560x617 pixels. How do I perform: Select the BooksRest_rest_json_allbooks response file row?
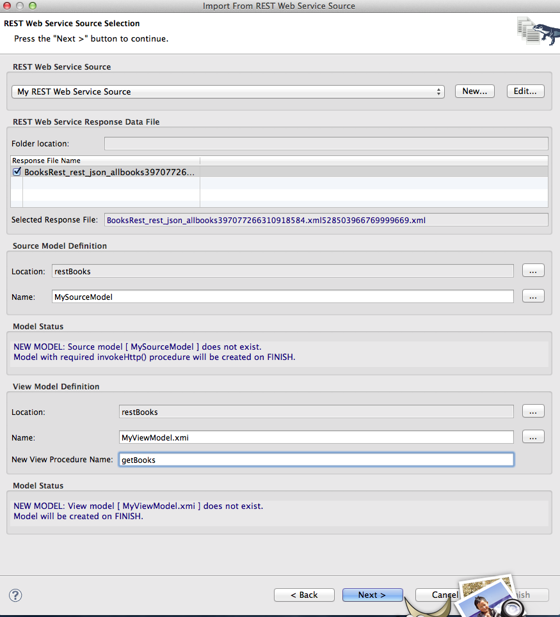(279, 172)
